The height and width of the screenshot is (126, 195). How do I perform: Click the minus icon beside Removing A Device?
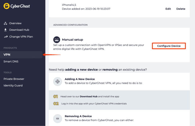click(x=57, y=118)
